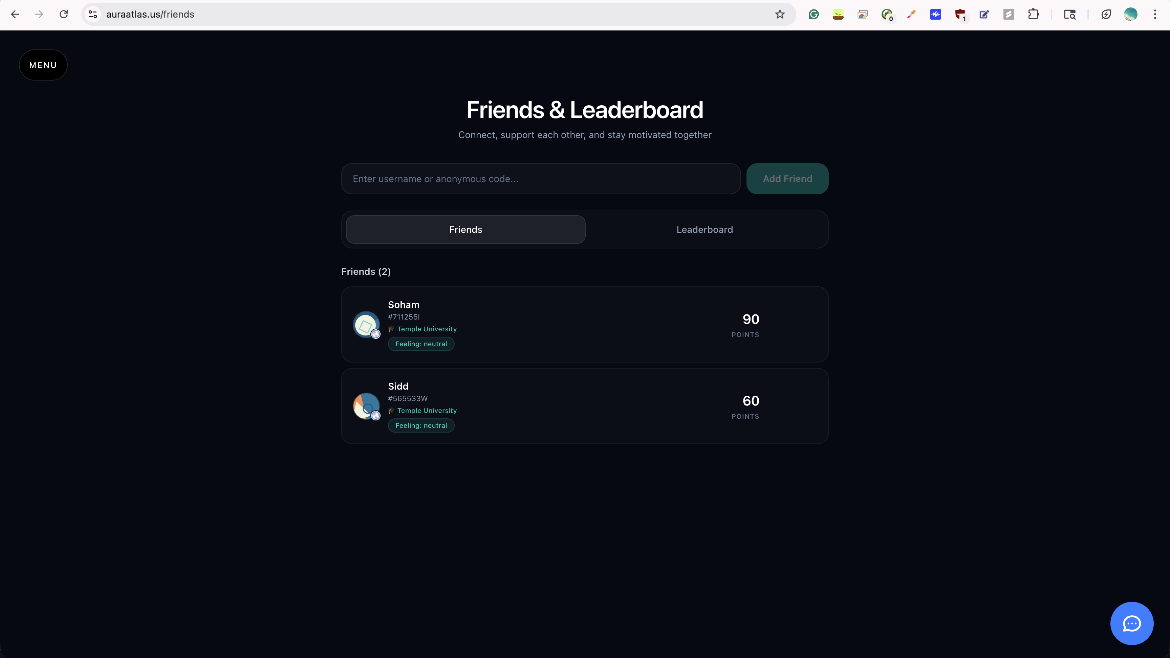Reload the page
The image size is (1170, 658).
(x=64, y=15)
